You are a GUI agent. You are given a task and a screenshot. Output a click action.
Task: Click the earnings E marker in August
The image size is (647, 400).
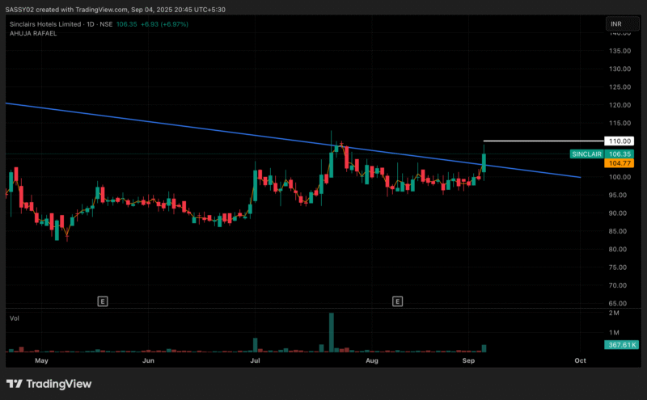click(397, 301)
